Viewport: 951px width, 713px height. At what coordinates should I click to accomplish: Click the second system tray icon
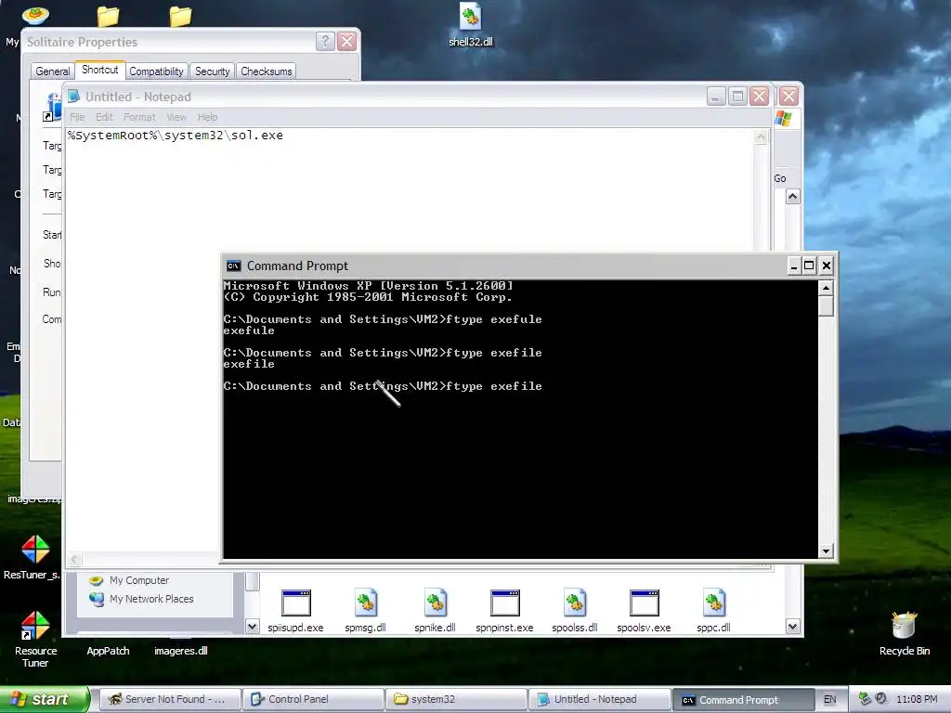click(880, 699)
